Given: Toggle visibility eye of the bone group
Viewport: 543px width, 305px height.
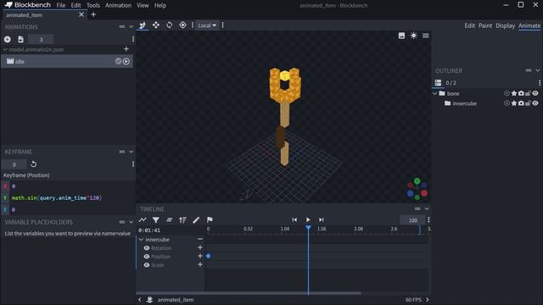Looking at the screenshot, I should point(535,93).
